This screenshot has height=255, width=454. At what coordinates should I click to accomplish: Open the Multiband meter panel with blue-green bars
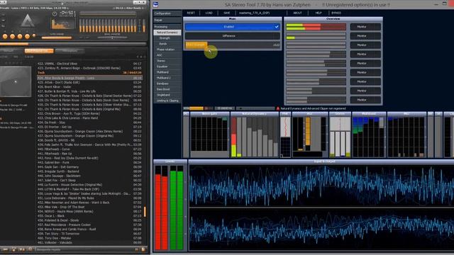pos(369,135)
